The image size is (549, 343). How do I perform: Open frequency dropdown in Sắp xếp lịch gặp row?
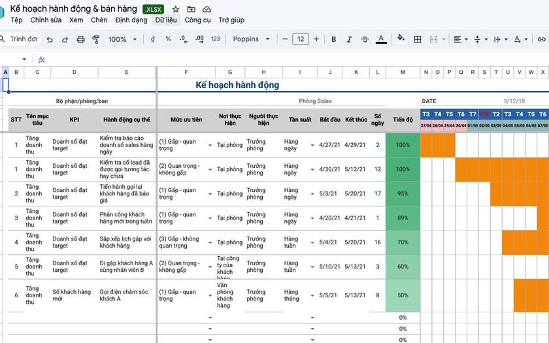312,242
